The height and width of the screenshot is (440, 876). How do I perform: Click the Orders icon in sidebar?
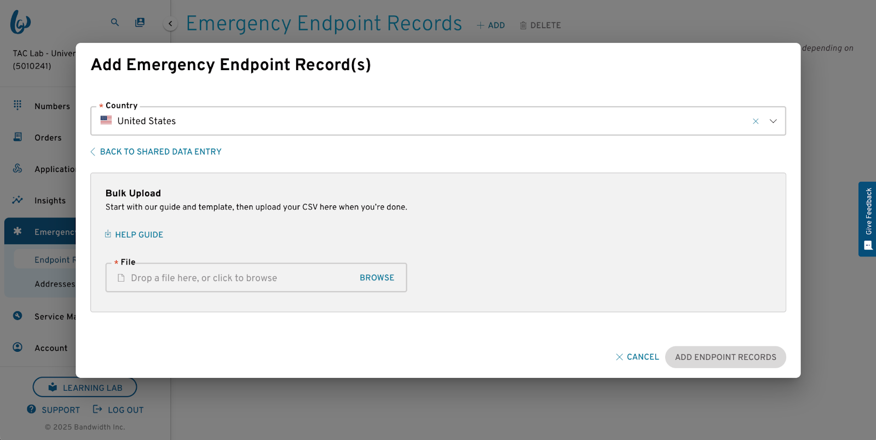(x=18, y=137)
